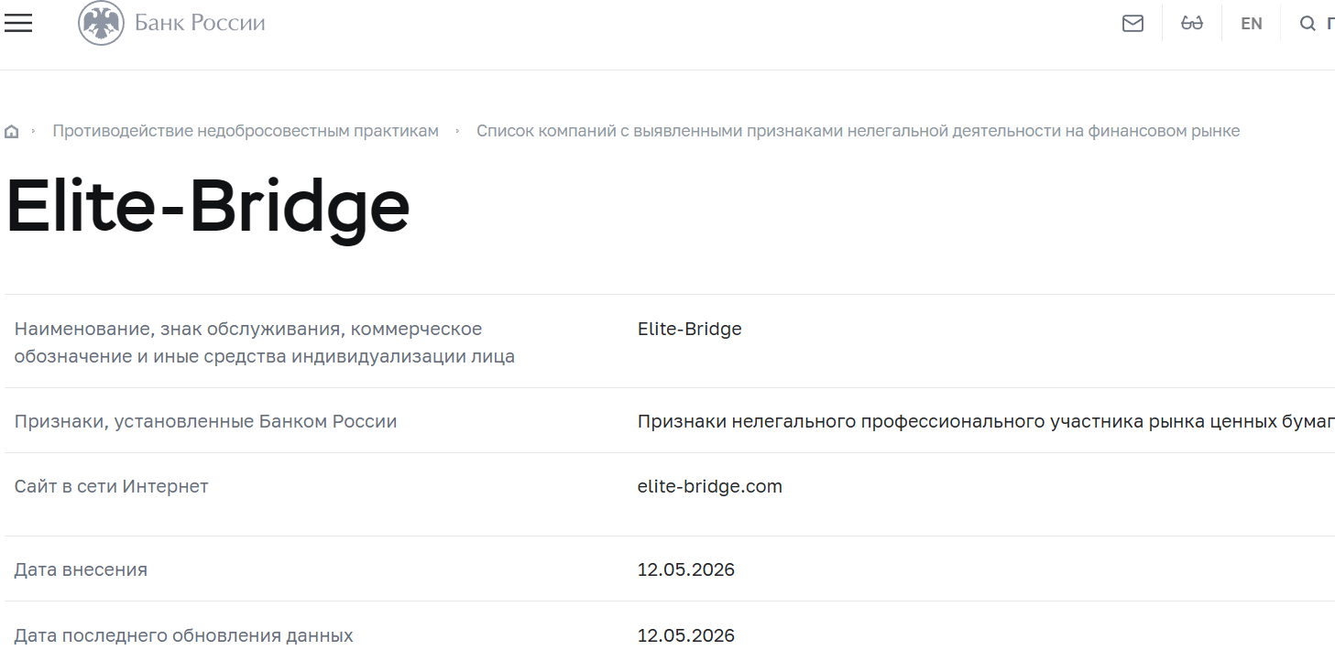This screenshot has width=1335, height=661.
Task: Click the Признаки нелегального профессионального участника text
Action: [x=986, y=421]
